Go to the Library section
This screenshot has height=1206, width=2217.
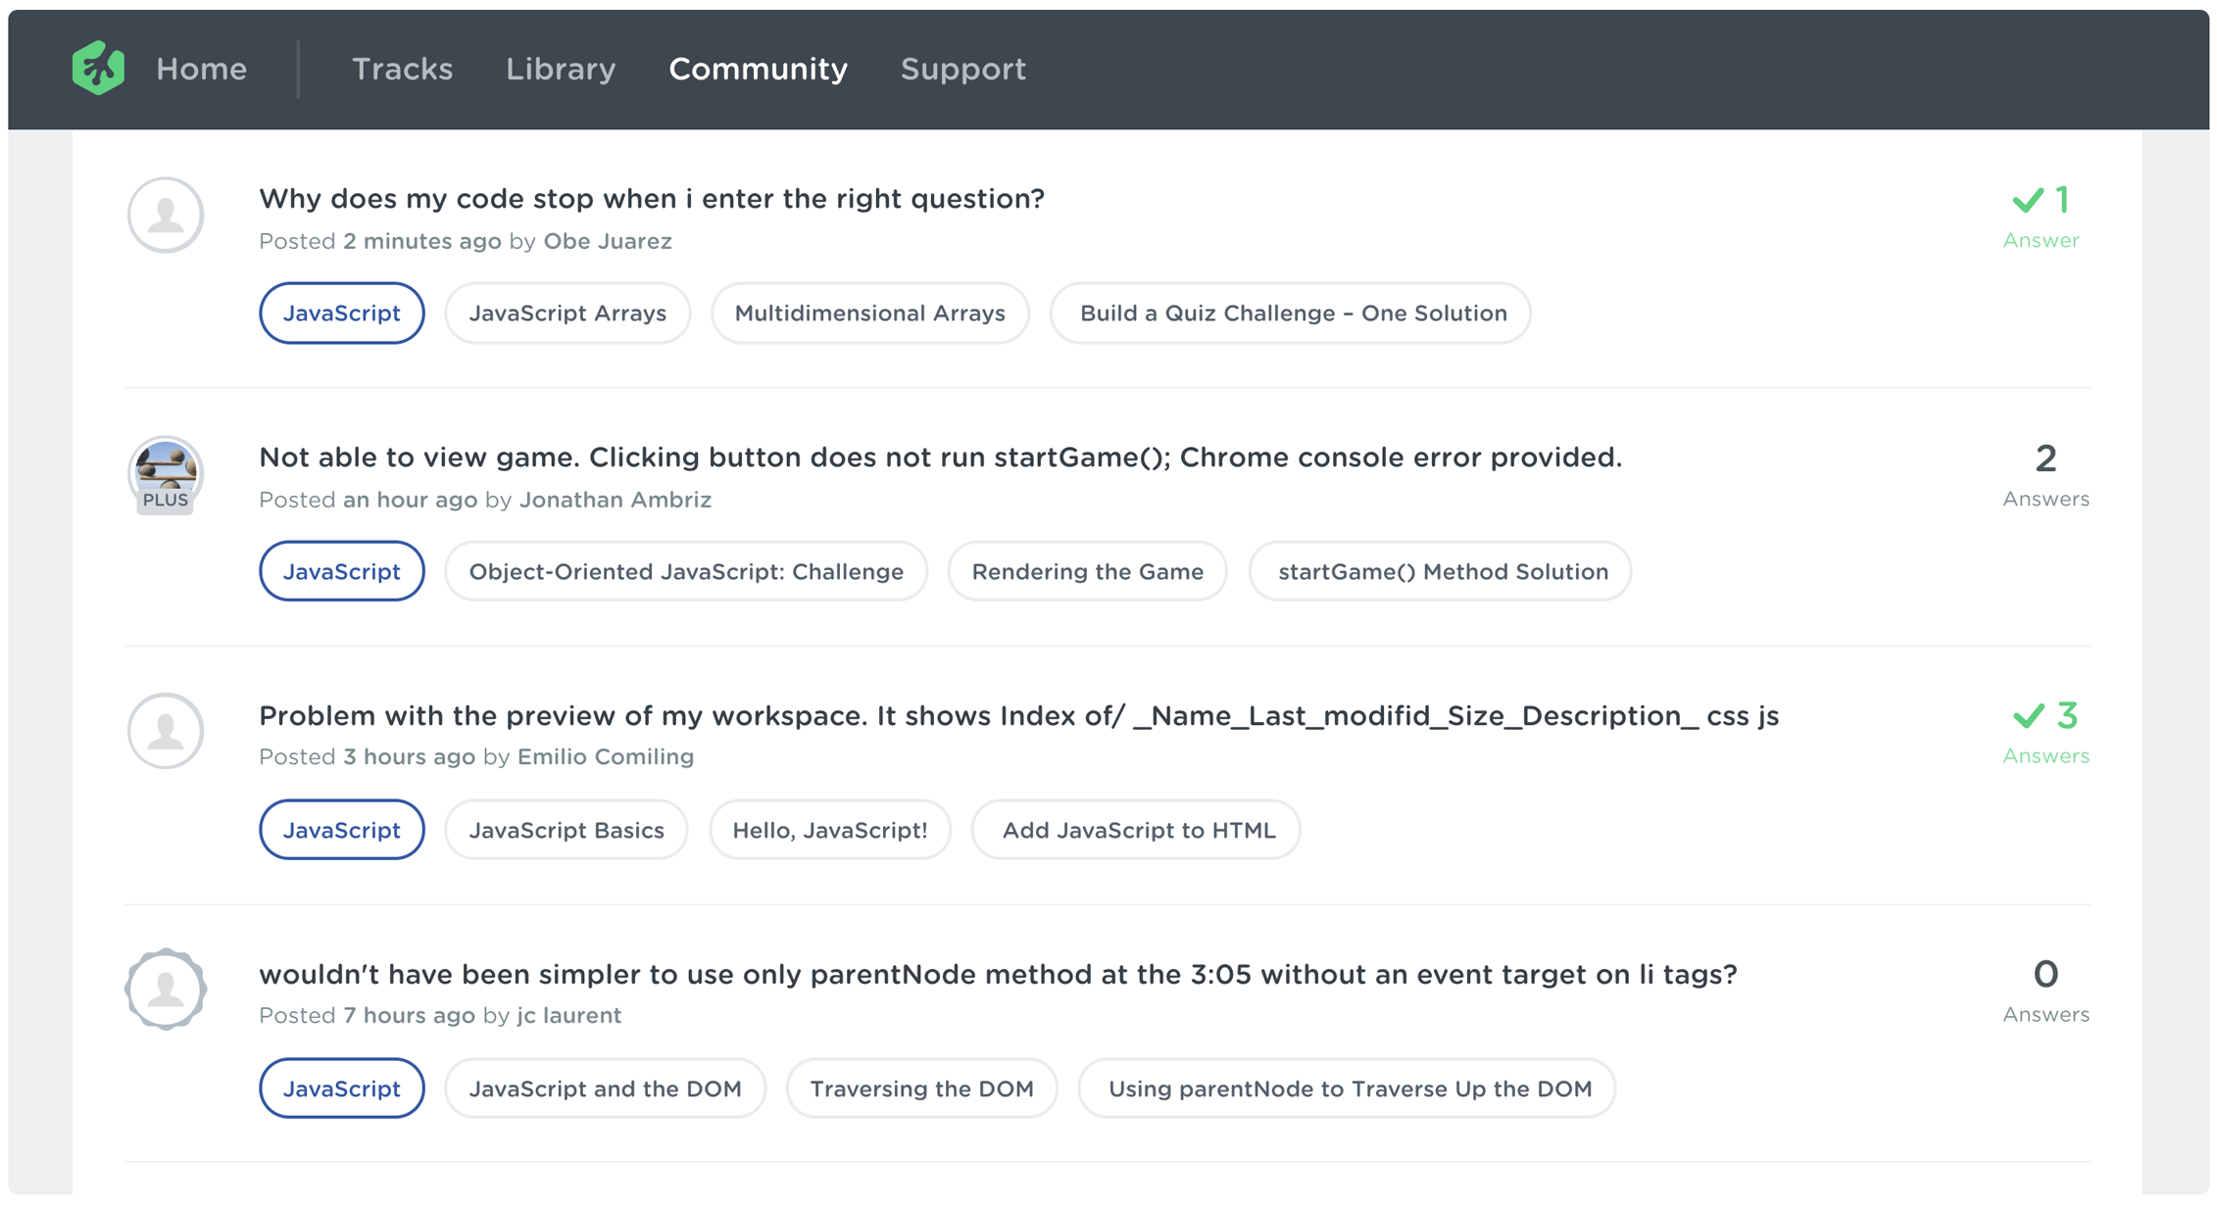561,69
